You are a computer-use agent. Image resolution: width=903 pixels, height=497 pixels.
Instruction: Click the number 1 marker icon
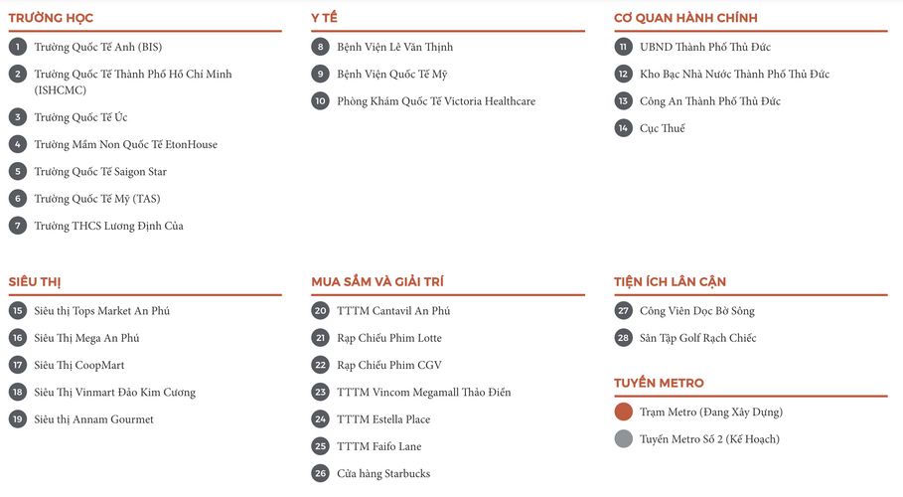(18, 47)
